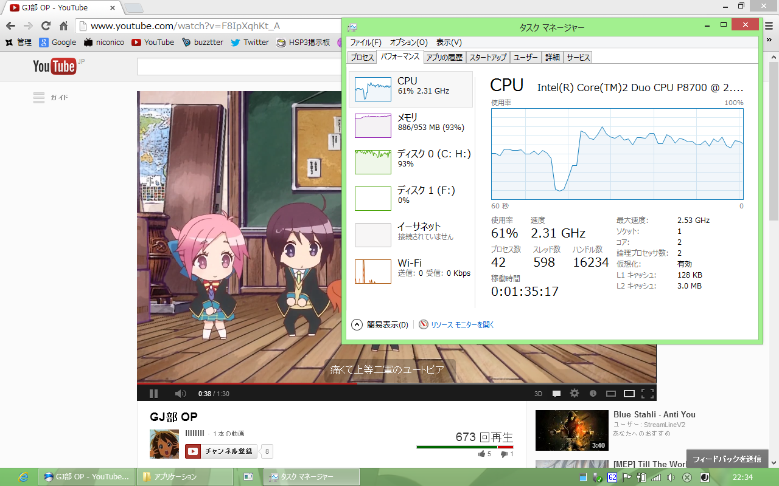The image size is (779, 486).
Task: Focus the YouTube search box
Action: tap(239, 66)
